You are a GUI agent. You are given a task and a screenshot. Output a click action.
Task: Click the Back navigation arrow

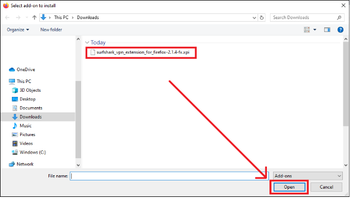(7, 18)
